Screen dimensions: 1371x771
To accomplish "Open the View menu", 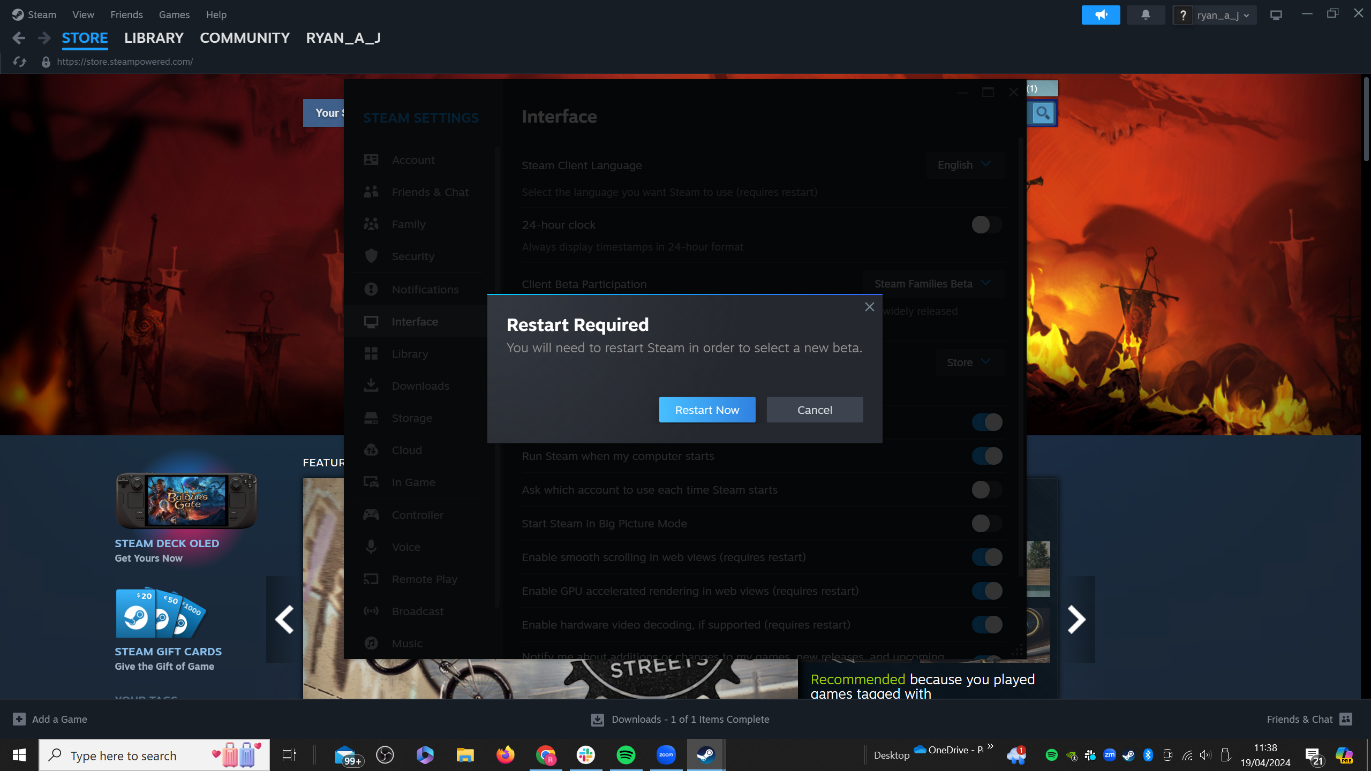I will tap(83, 14).
